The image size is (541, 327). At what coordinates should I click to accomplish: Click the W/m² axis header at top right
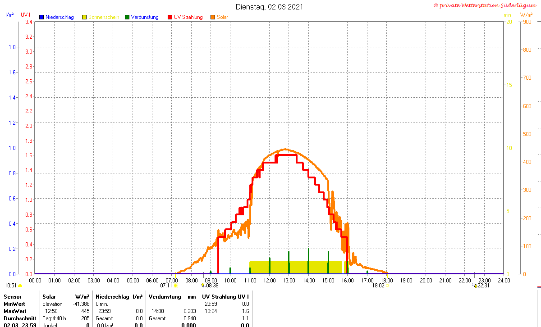pyautogui.click(x=526, y=15)
